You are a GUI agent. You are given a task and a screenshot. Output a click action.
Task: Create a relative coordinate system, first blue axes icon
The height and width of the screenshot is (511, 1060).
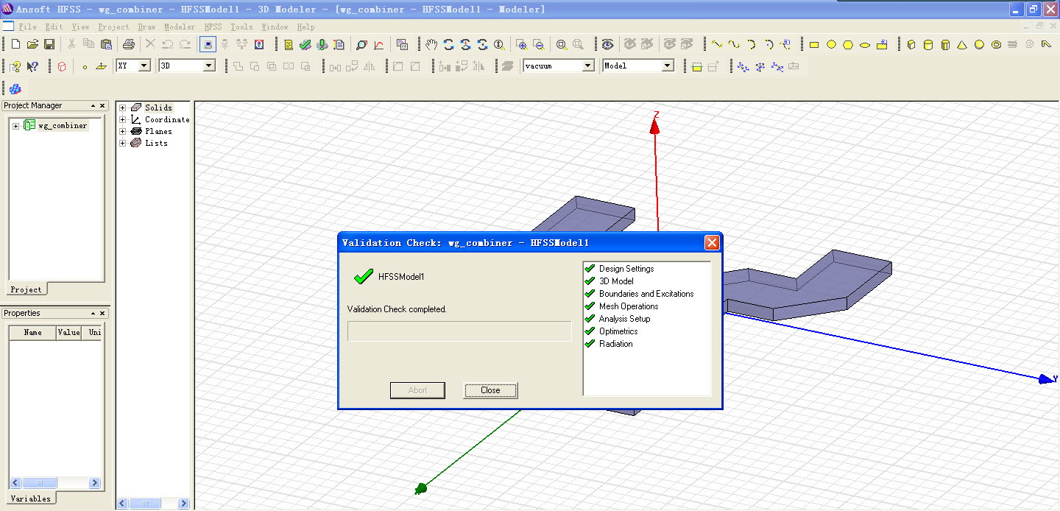tap(743, 66)
